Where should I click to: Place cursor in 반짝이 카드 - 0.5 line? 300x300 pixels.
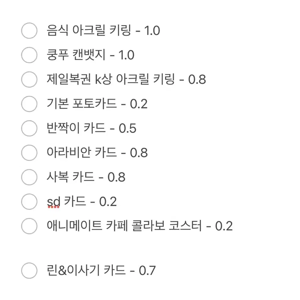[x=92, y=128]
